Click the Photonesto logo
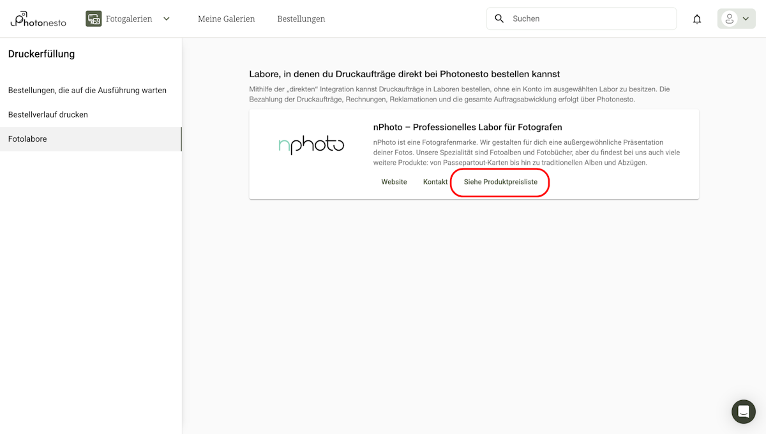The image size is (766, 434). pos(37,19)
